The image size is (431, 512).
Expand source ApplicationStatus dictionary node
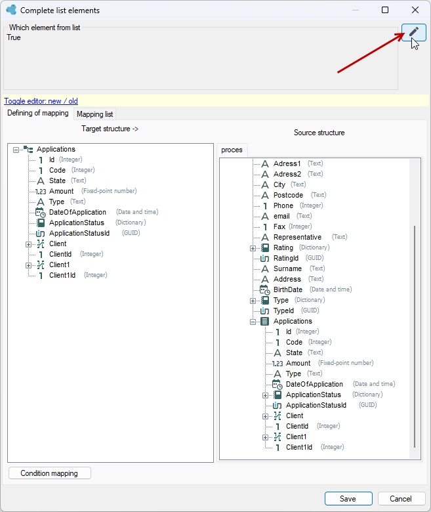coord(265,395)
